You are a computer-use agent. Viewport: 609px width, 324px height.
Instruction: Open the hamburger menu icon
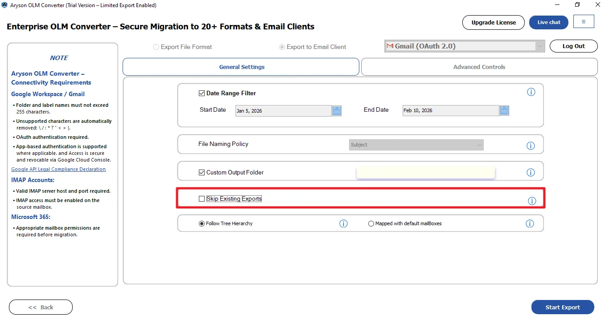pyautogui.click(x=584, y=22)
